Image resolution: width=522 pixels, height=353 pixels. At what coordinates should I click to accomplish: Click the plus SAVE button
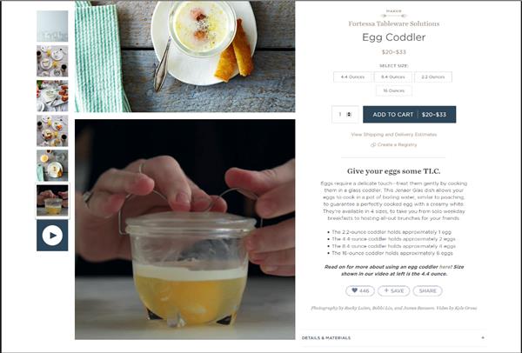pos(393,290)
